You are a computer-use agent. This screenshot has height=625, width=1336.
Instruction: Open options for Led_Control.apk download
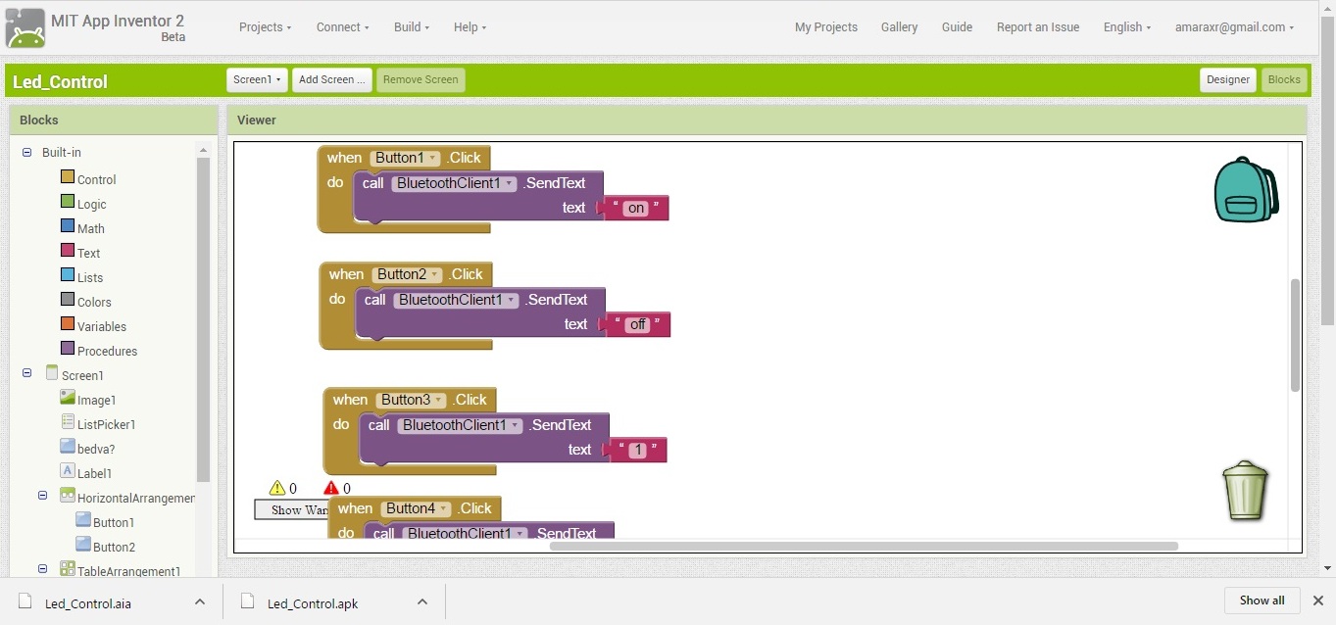422,601
